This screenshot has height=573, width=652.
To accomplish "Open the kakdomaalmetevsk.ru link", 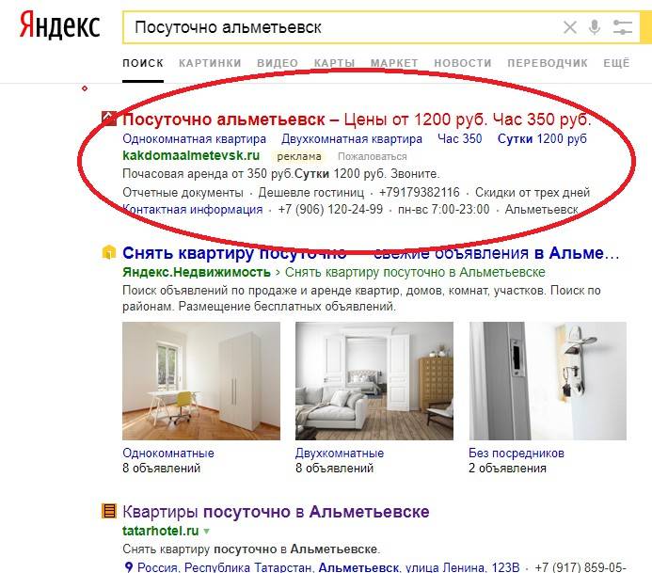I will click(x=191, y=156).
